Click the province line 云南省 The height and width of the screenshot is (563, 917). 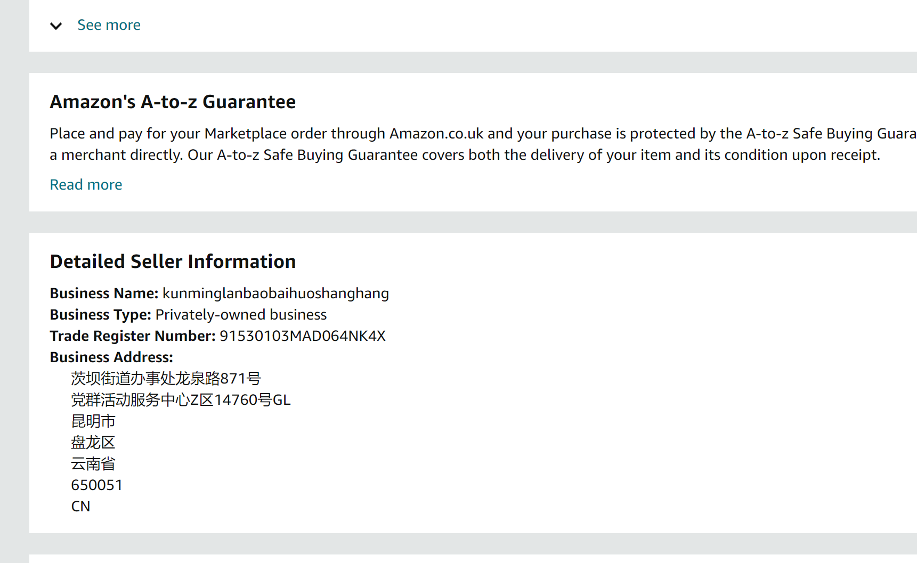(x=93, y=464)
